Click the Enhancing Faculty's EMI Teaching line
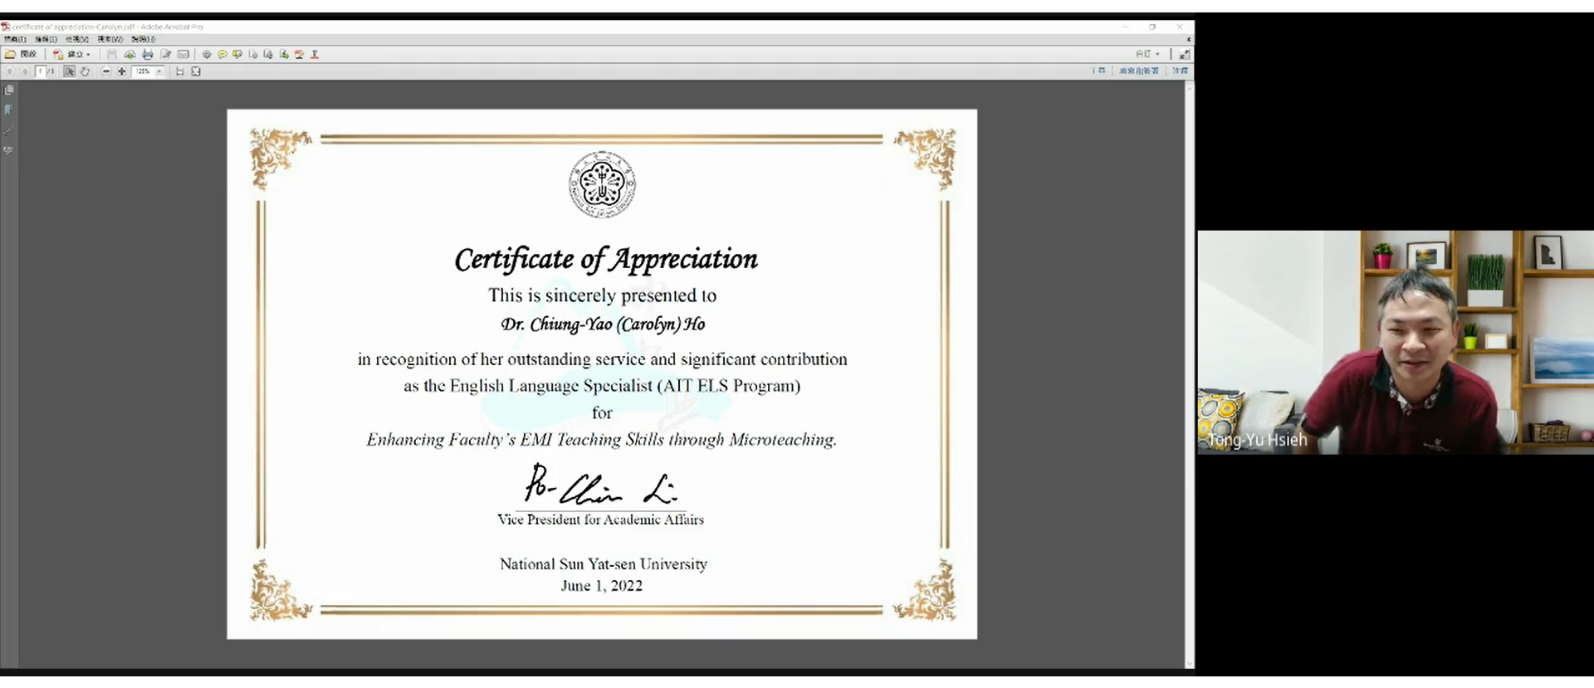 point(602,440)
